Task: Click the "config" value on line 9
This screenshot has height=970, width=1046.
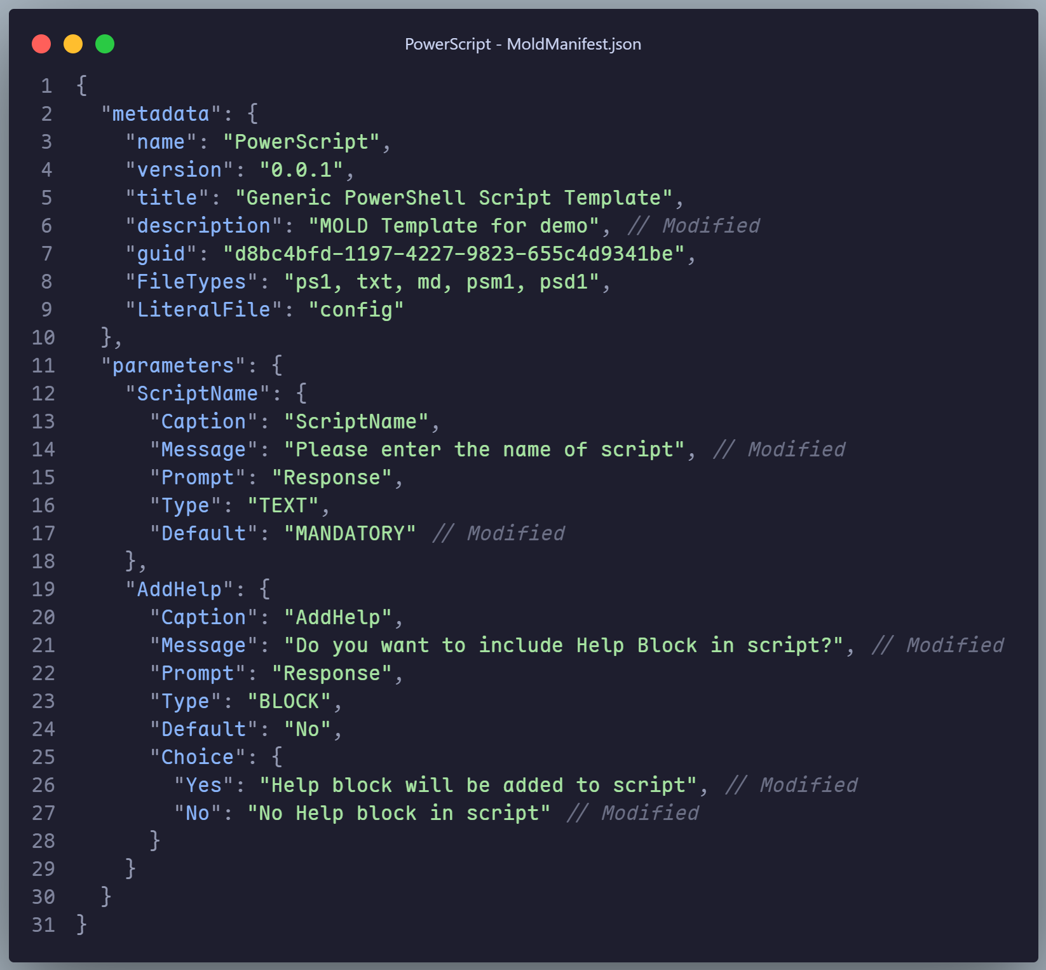Action: pos(356,310)
